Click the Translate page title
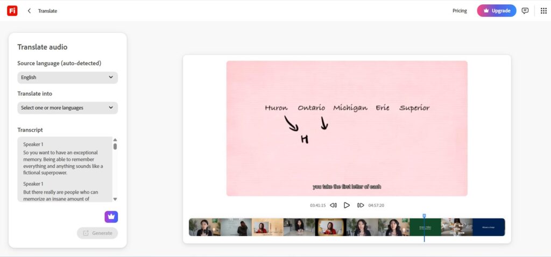 47,11
